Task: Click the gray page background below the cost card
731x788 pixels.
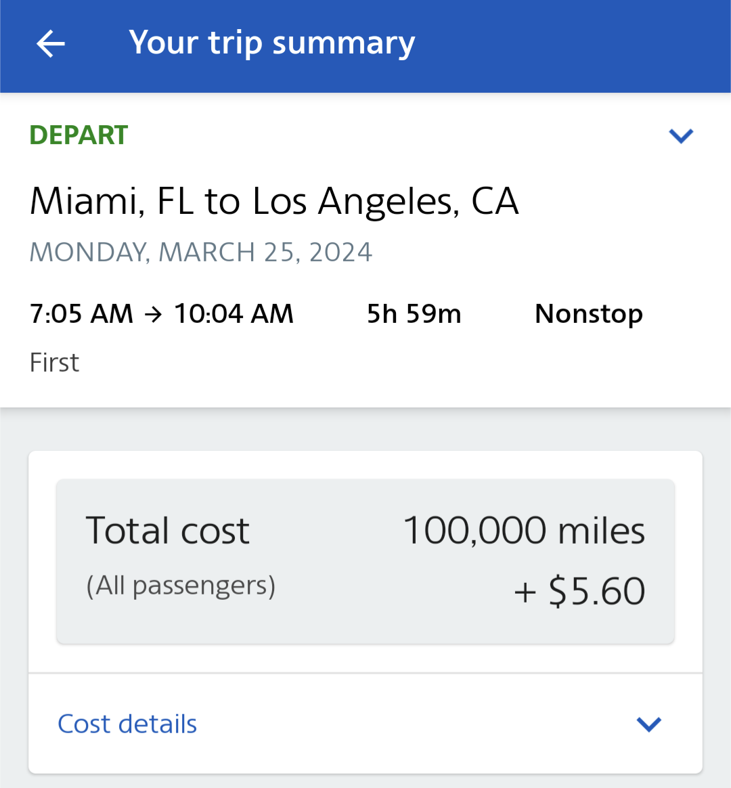Action: pos(365,781)
